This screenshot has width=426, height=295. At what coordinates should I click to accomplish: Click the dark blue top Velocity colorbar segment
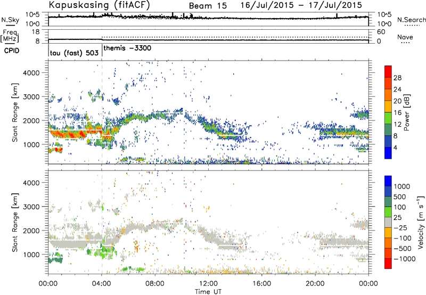(388, 181)
